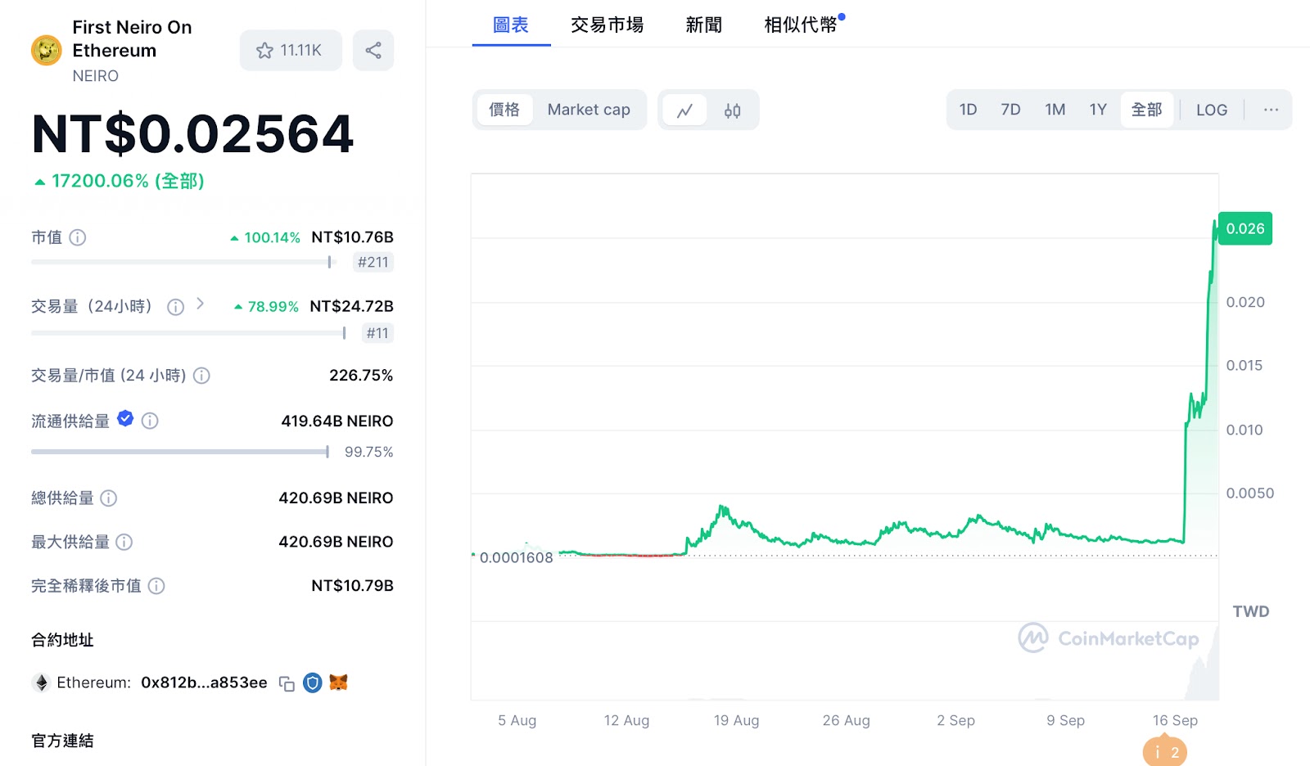The image size is (1310, 766).
Task: Switch to line chart view
Action: coord(684,110)
